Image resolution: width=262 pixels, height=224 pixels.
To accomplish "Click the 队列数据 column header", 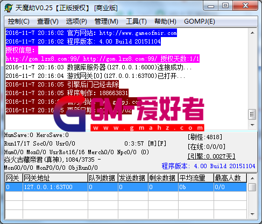I will [x=103, y=178].
